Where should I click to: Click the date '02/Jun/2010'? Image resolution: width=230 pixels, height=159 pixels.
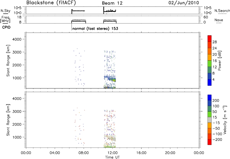(x=184, y=3)
